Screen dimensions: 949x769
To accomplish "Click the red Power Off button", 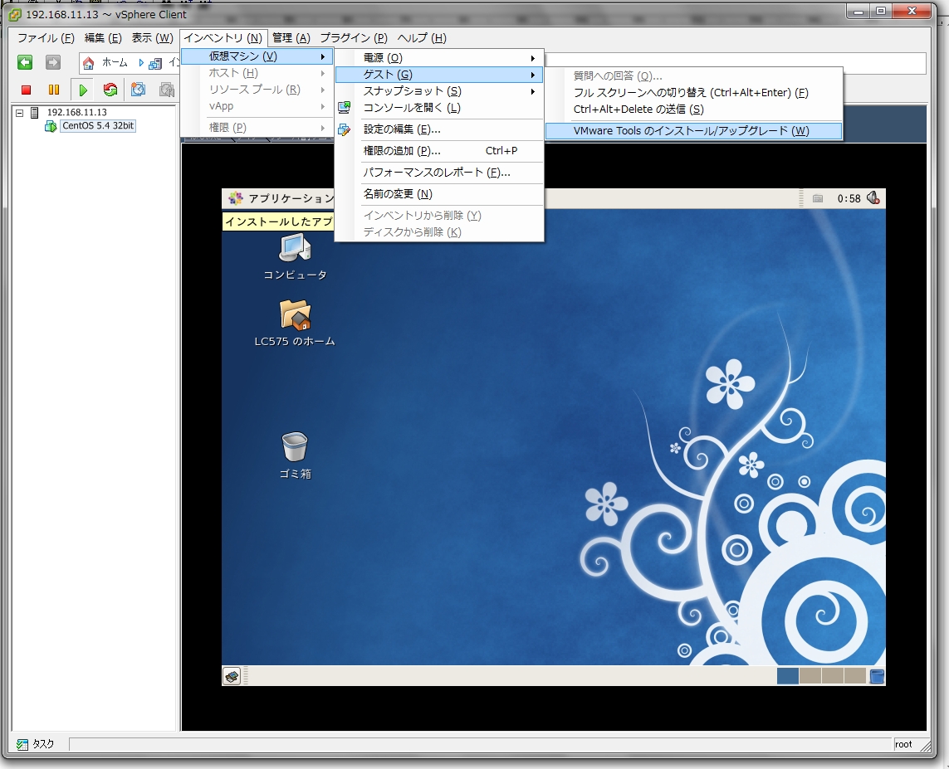I will tap(26, 90).
